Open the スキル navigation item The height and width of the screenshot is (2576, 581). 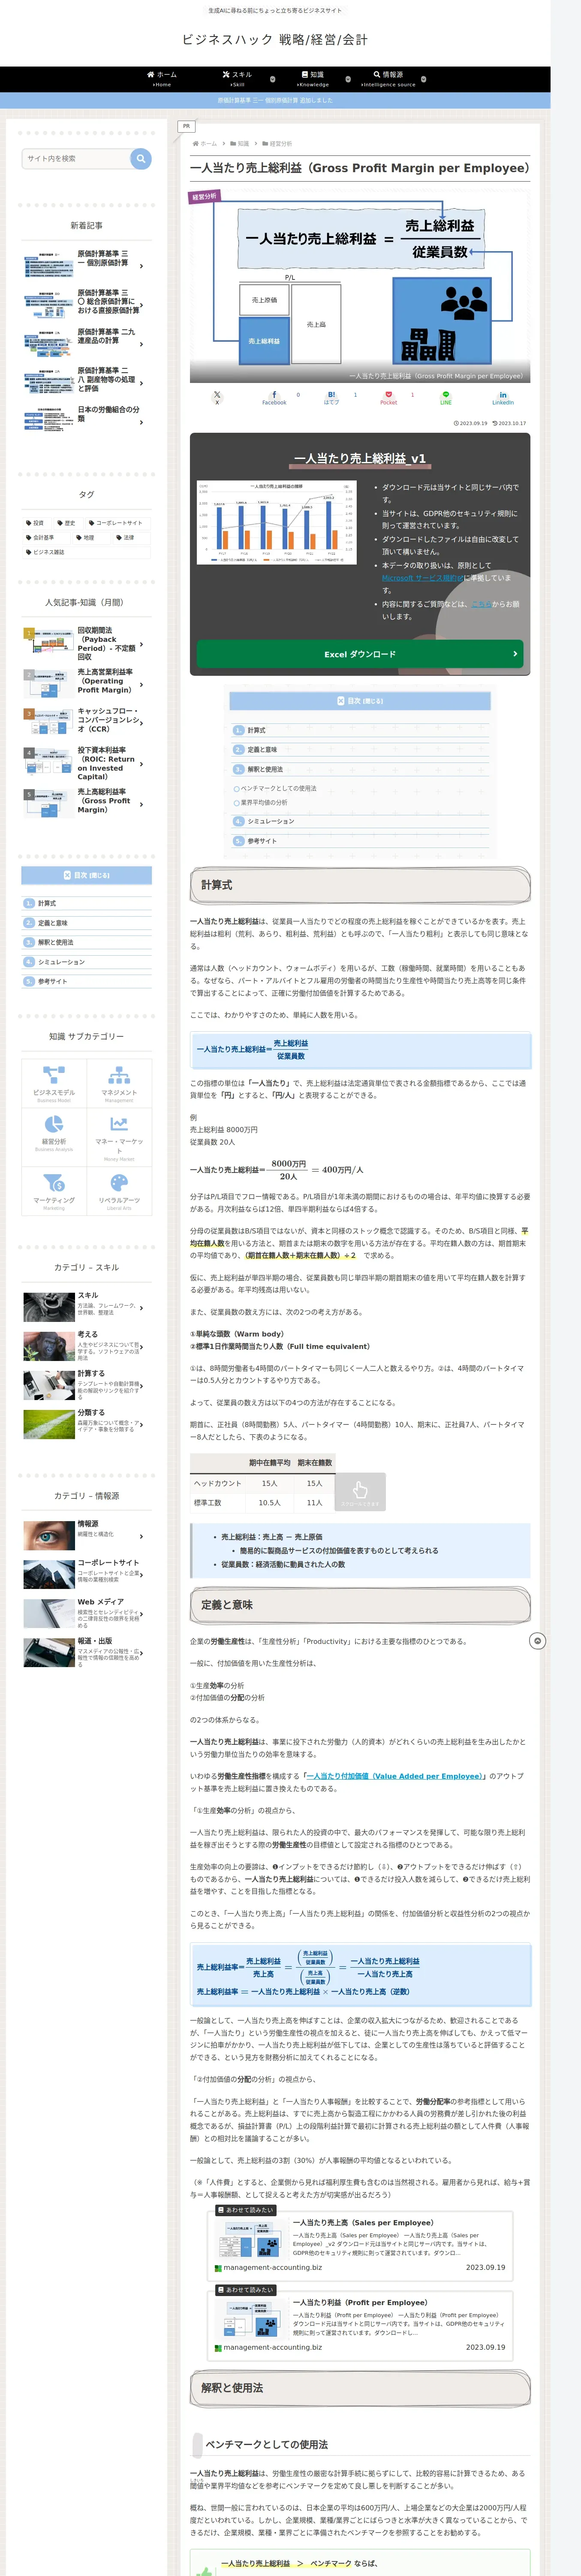click(x=238, y=78)
